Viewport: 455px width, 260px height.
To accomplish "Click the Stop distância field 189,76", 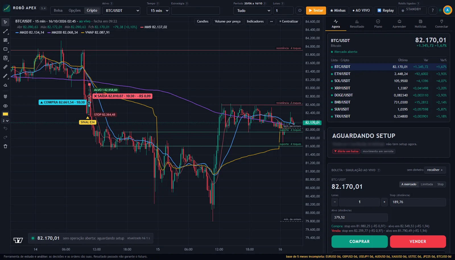I will pos(418,202).
